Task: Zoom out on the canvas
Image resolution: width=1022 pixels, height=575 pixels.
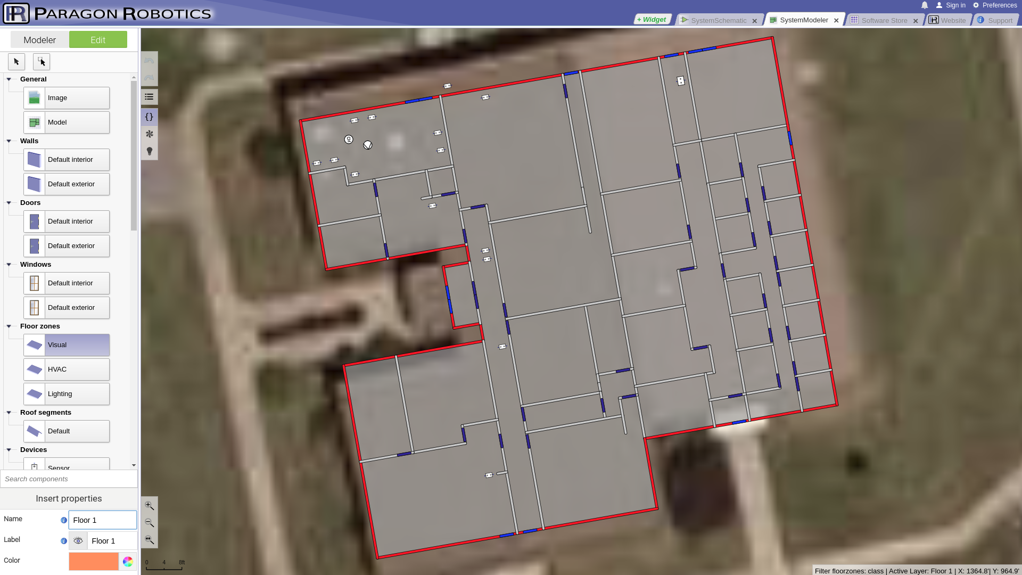Action: (x=149, y=522)
